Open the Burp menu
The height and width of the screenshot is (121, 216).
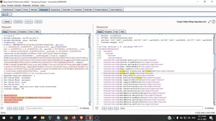(x=4, y=5)
